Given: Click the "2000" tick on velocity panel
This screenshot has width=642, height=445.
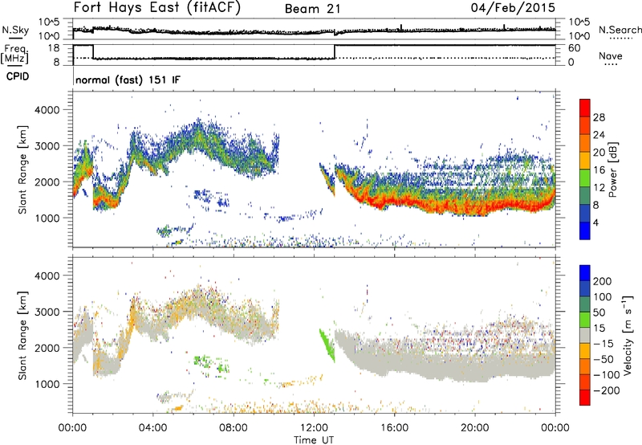Looking at the screenshot, I should coord(47,348).
